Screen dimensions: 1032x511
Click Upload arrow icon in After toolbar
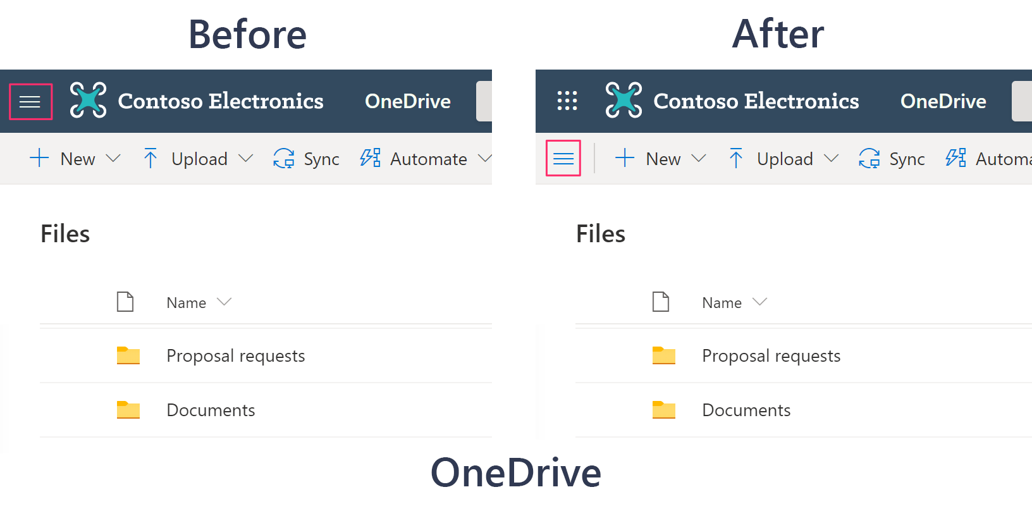tap(735, 158)
